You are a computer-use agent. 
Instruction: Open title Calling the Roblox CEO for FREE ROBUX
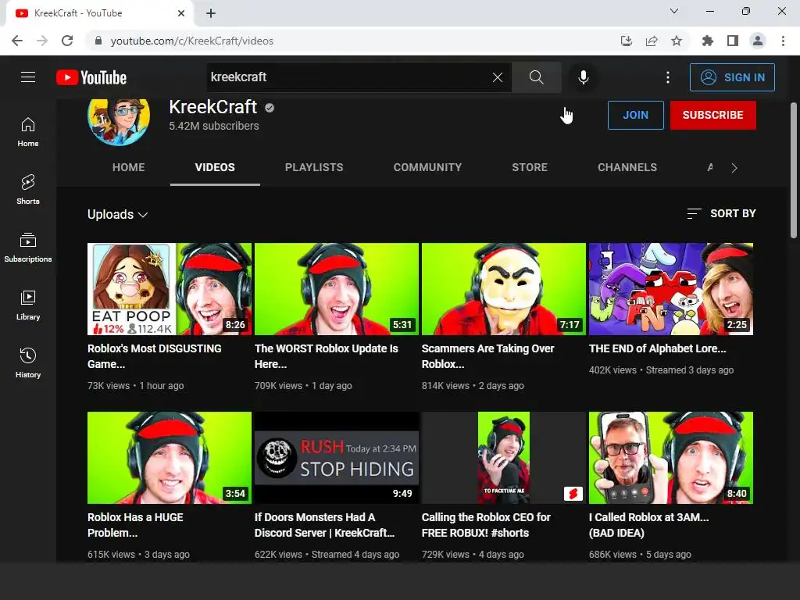point(486,525)
